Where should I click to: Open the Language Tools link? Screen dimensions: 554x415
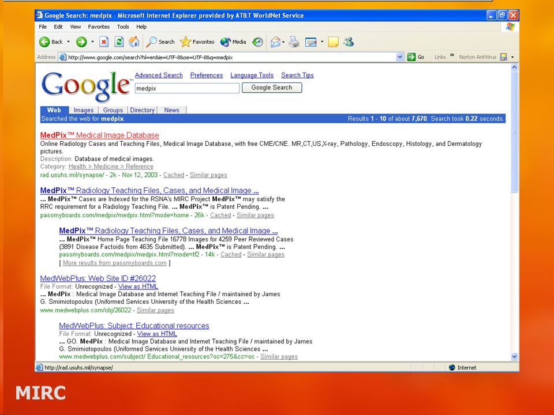(252, 75)
